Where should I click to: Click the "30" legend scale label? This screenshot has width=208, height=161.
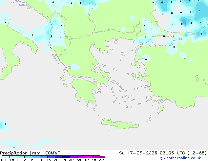[71, 160]
